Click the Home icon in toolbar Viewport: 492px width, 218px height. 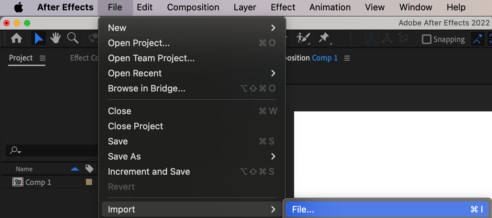(16, 39)
